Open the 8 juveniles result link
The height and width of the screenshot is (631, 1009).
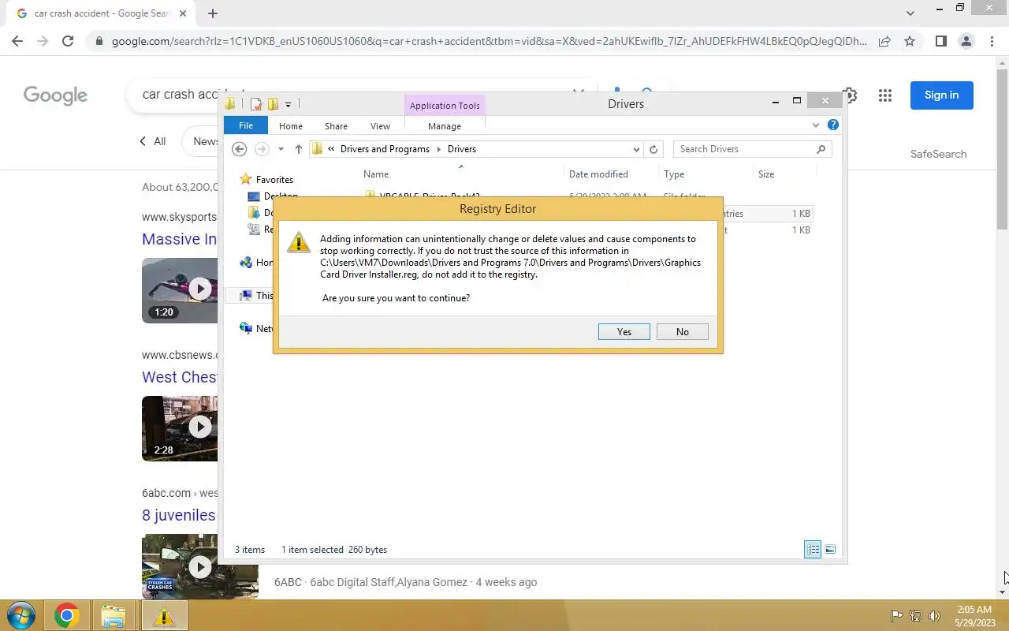179,515
